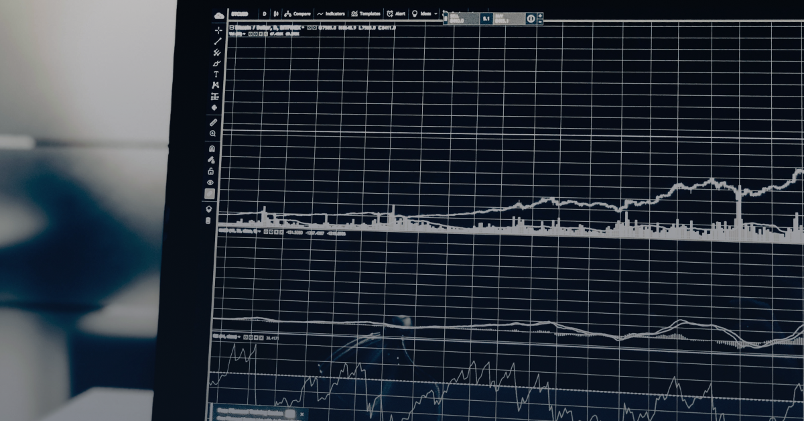Remove the RSI indicator with its X icon
Viewport: 804px width, 421px height.
[x=261, y=337]
